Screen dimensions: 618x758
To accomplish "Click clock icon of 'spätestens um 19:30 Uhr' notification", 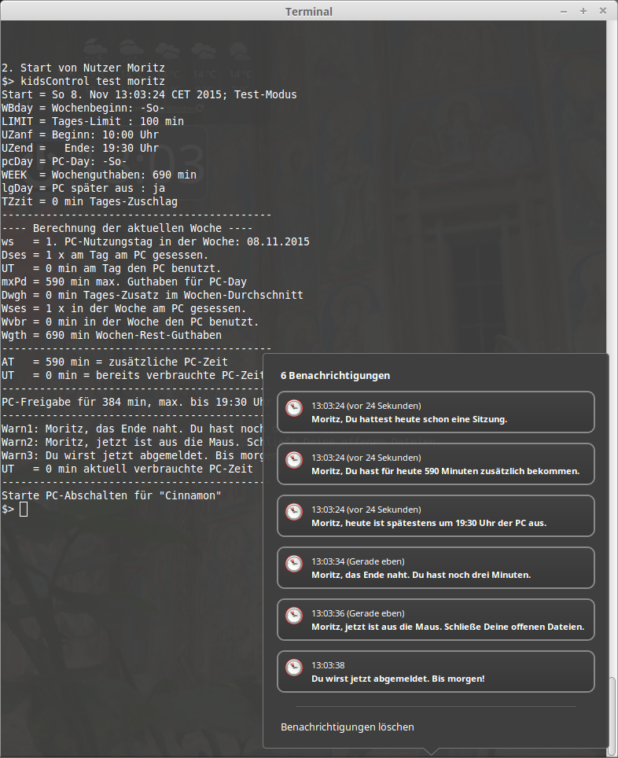I will tap(294, 511).
